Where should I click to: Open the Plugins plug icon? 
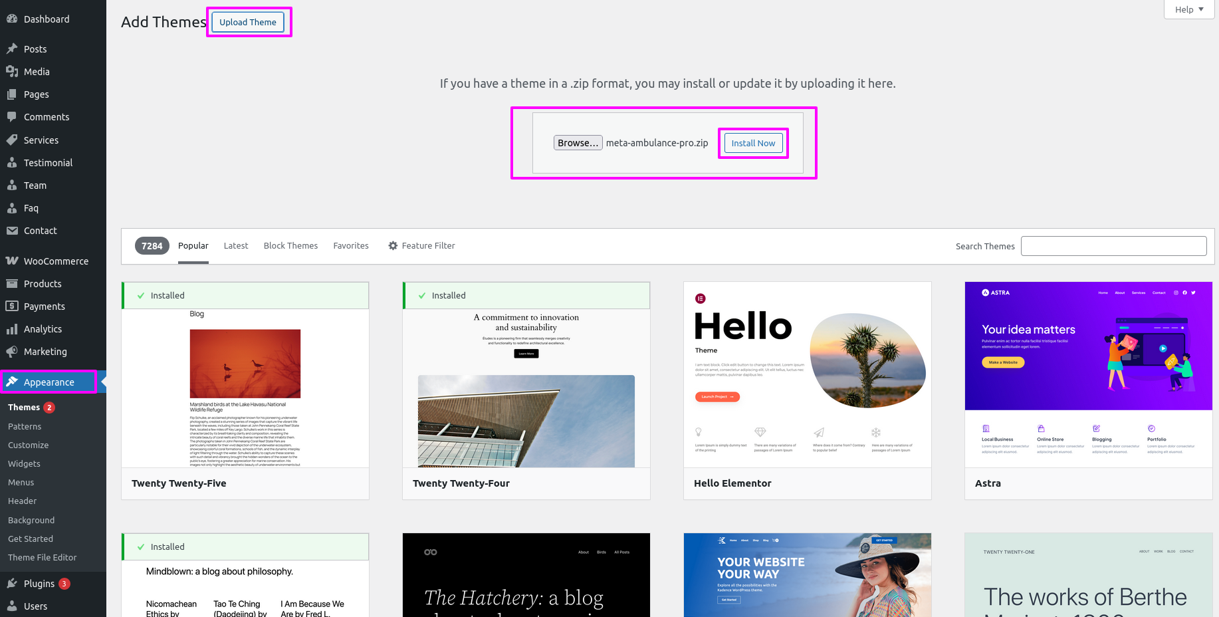12,583
